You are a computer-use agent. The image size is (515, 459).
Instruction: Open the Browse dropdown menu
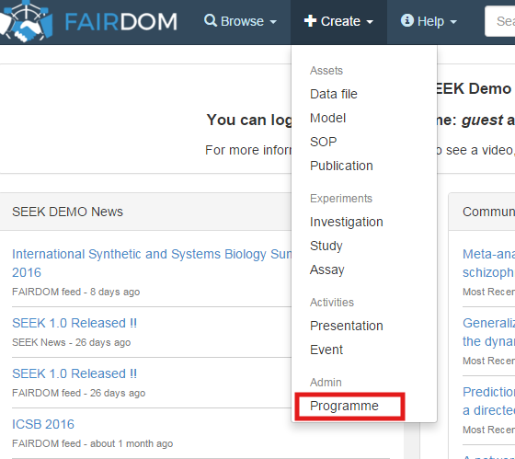[x=240, y=21]
